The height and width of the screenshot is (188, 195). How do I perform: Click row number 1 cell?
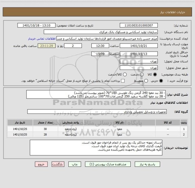[184, 129]
